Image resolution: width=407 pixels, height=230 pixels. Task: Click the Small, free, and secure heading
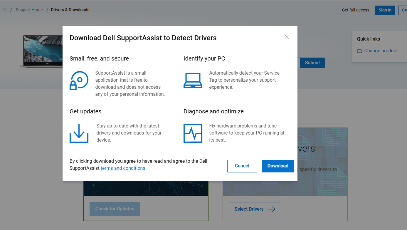tap(99, 58)
